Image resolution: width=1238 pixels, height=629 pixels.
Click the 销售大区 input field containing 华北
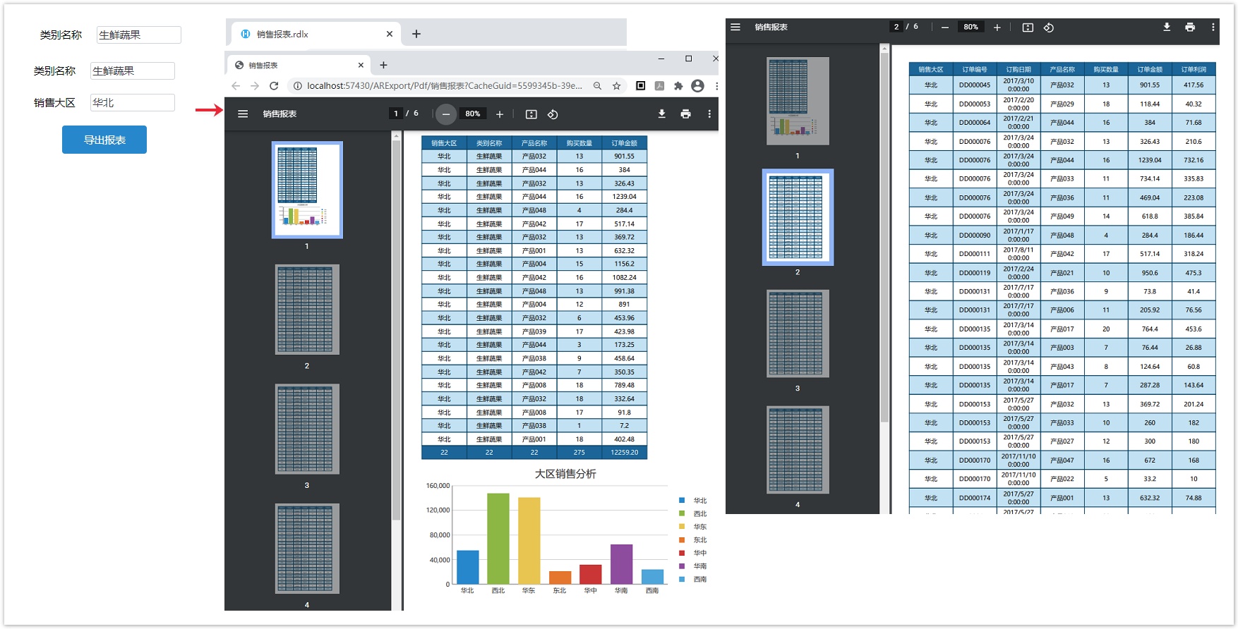(x=132, y=103)
